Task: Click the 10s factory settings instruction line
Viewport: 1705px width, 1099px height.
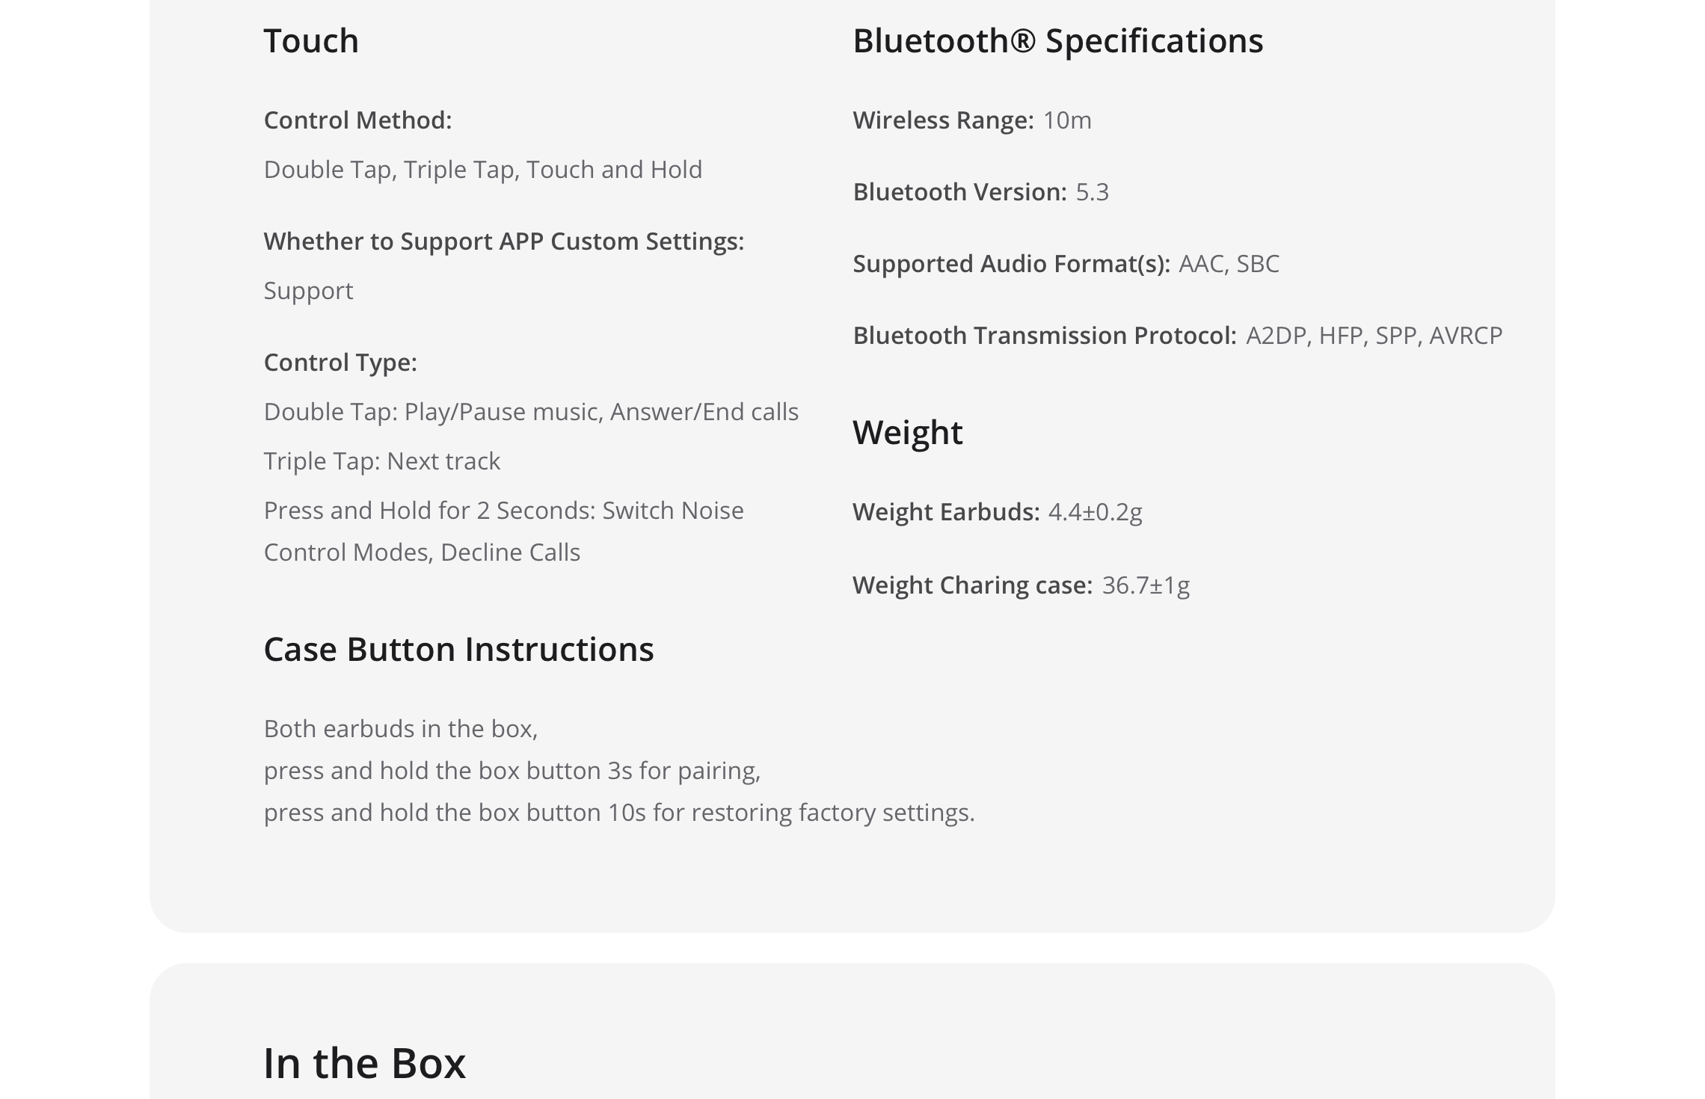Action: [x=618, y=813]
